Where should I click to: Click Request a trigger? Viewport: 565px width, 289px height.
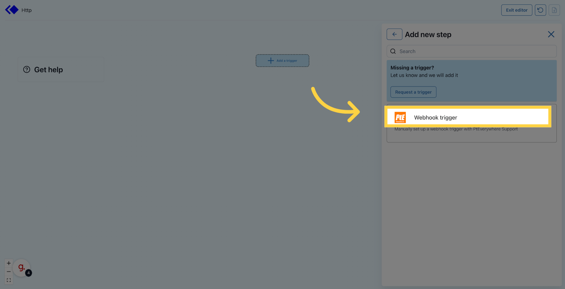(x=413, y=92)
